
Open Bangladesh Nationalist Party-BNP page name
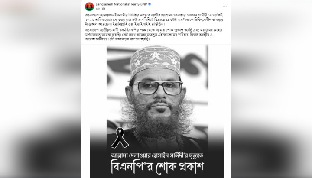click(121, 4)
